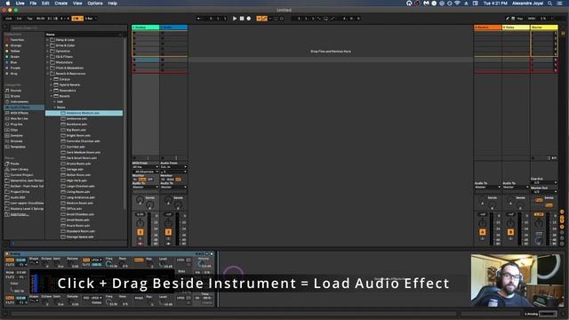The image size is (569, 320).
Task: Expand the Dynamics folder
Action: click(x=47, y=52)
